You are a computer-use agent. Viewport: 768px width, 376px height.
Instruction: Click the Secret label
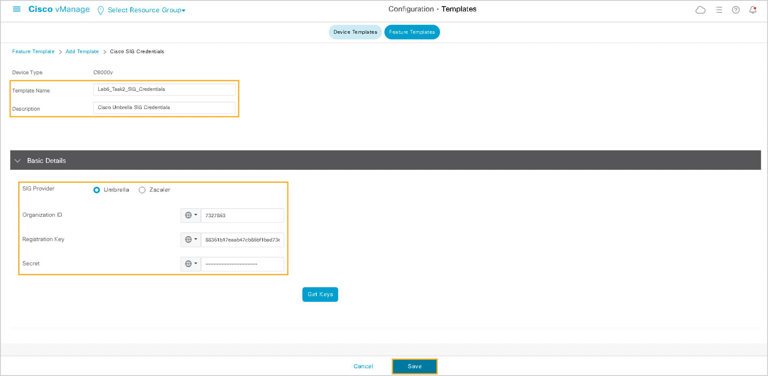point(31,263)
